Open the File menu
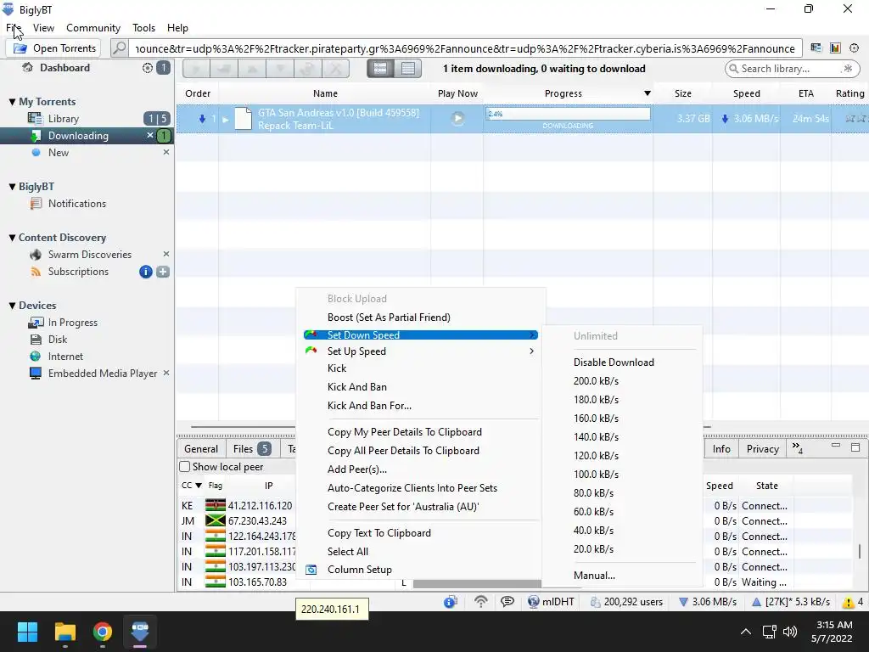The image size is (869, 652). click(14, 28)
